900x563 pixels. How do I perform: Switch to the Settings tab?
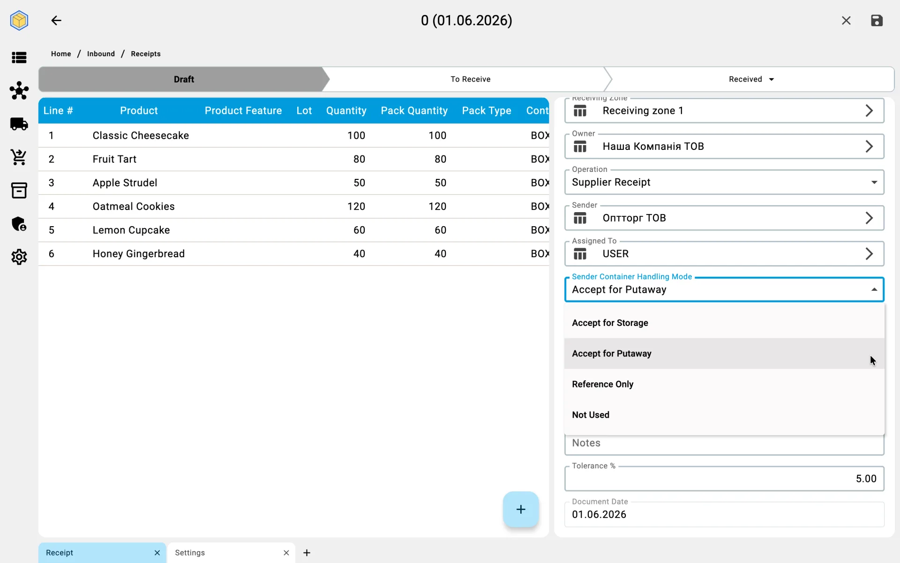point(232,553)
